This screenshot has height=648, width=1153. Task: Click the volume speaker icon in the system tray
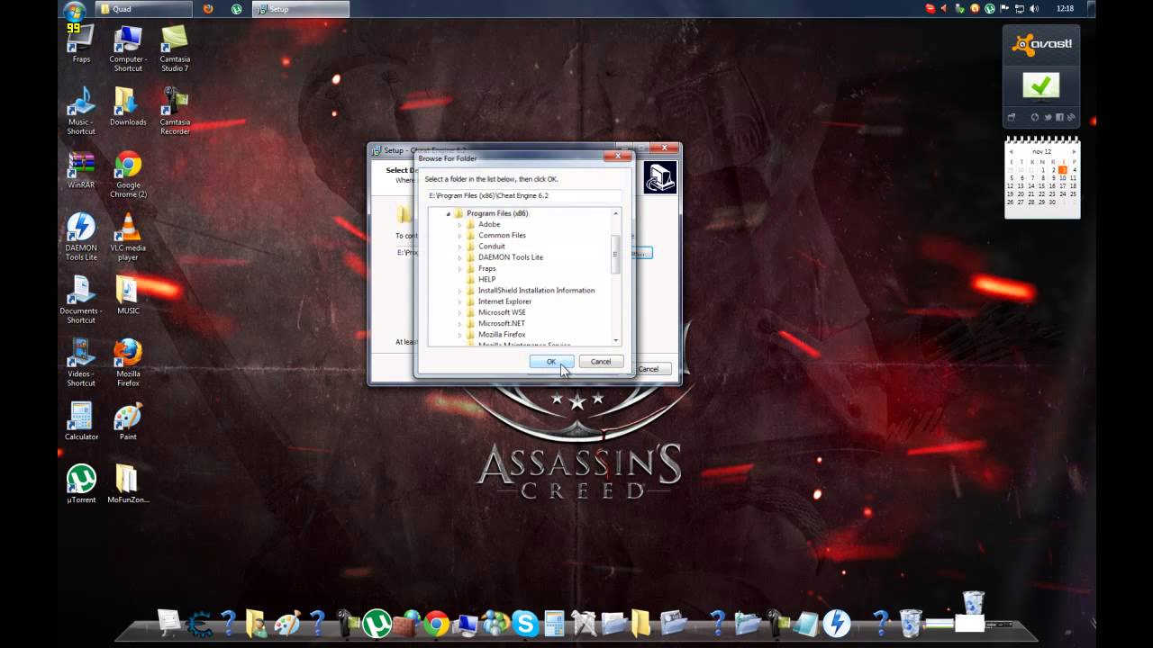1034,8
